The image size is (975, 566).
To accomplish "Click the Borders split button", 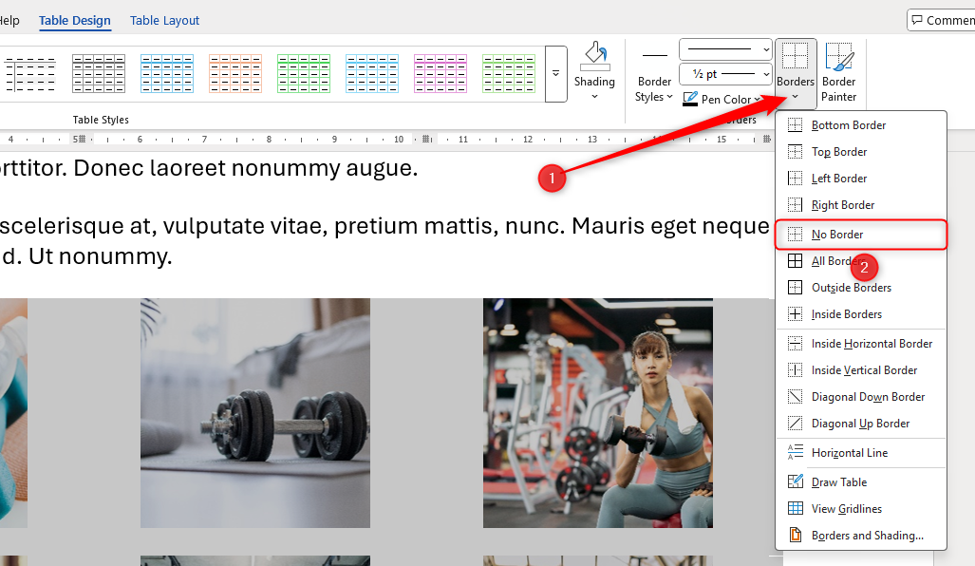I will (795, 60).
